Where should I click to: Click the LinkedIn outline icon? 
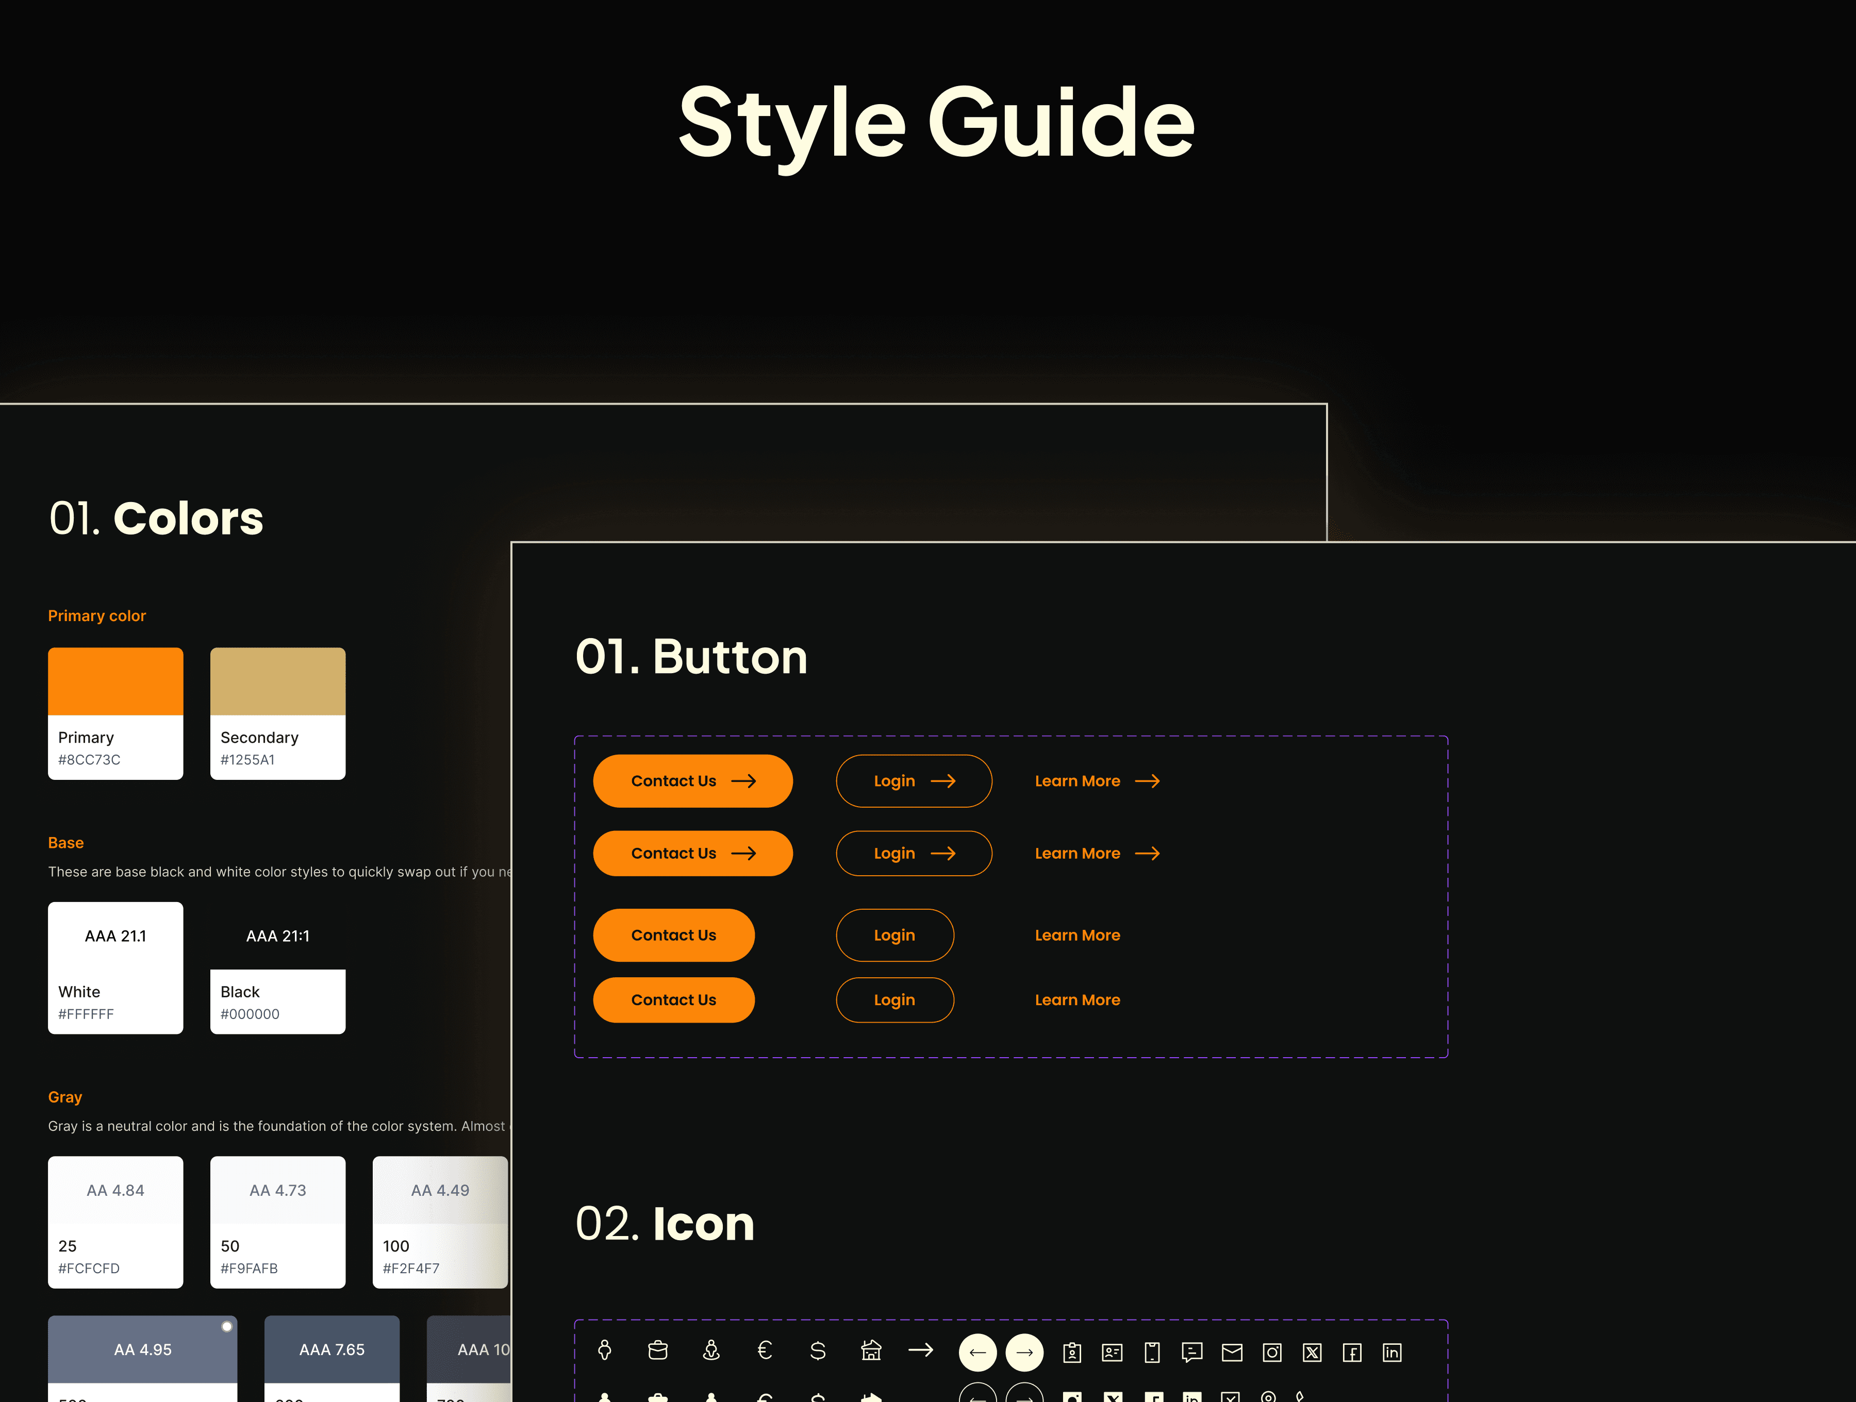click(1392, 1353)
